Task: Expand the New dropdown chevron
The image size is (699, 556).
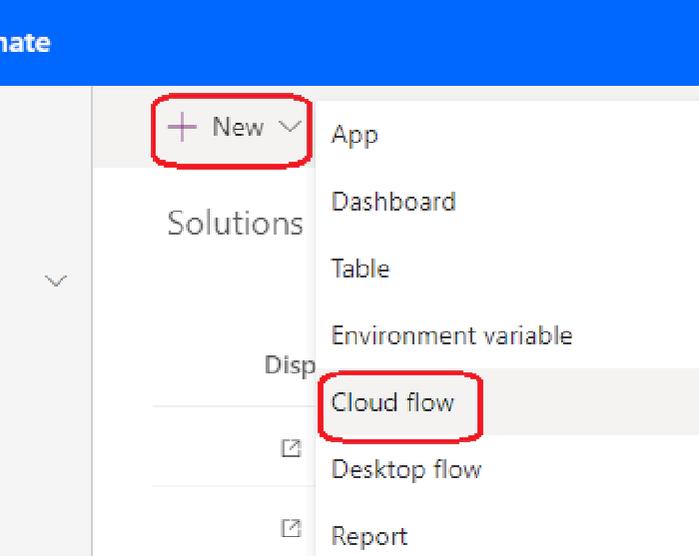Action: click(x=290, y=127)
